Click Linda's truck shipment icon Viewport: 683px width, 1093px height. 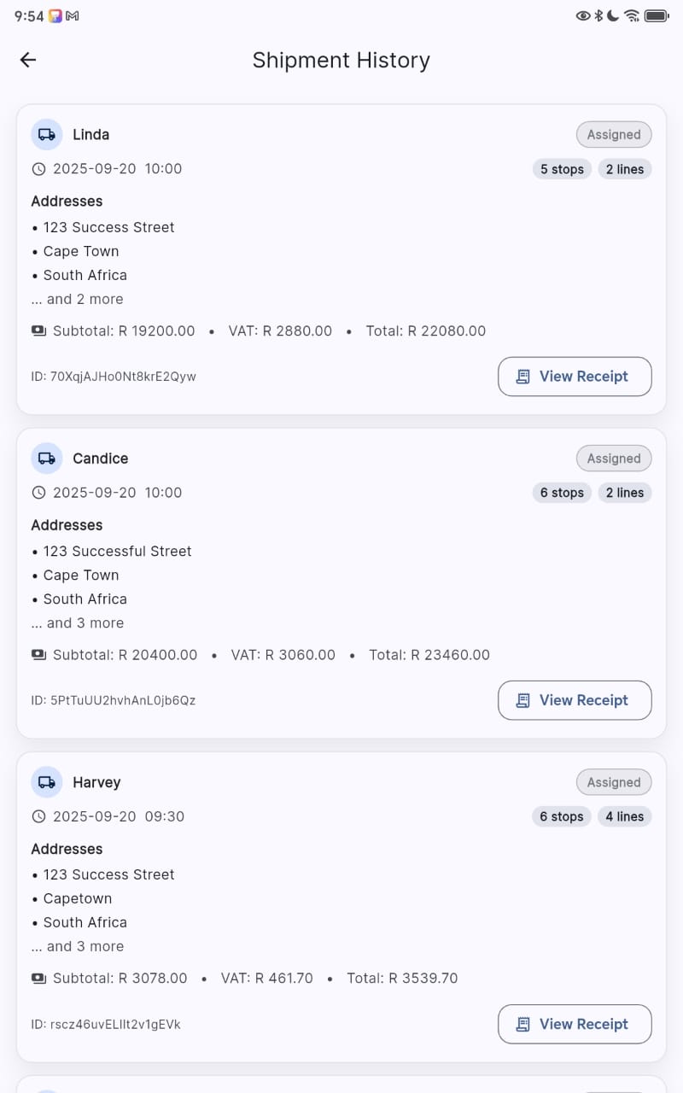(x=47, y=134)
